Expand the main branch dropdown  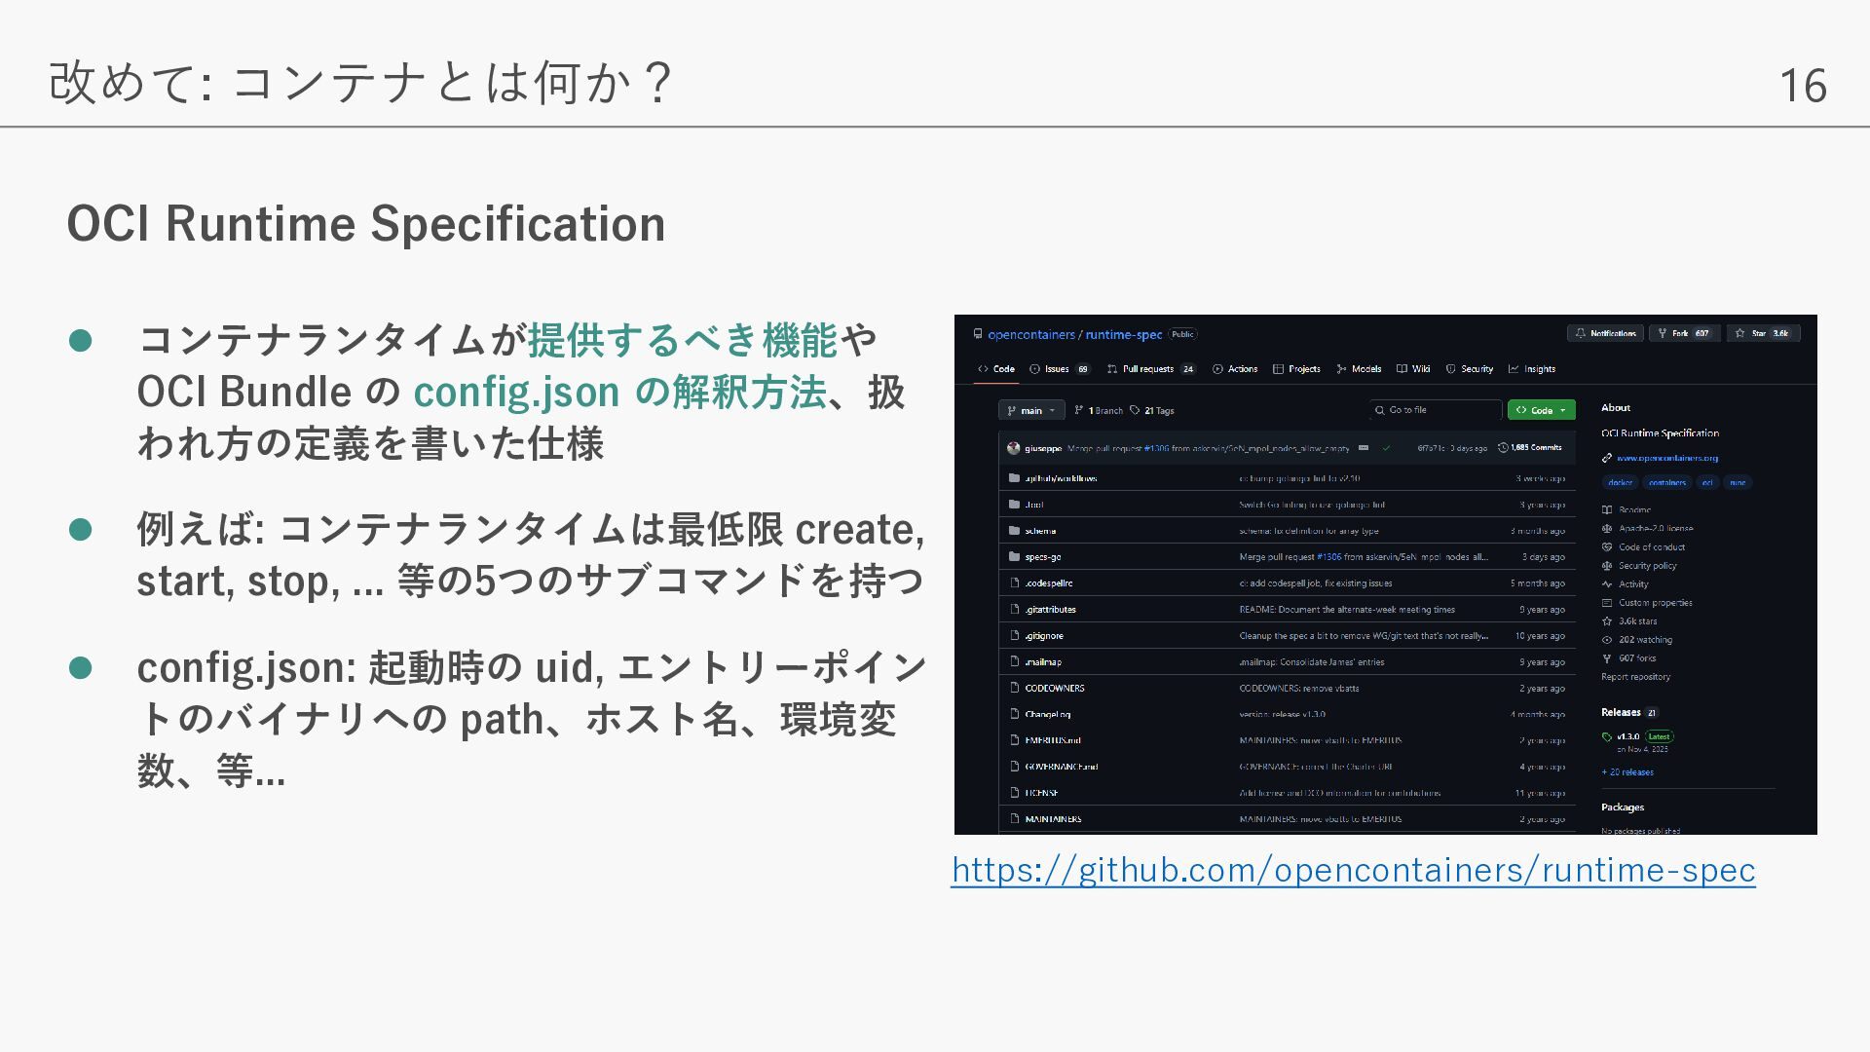point(1031,411)
